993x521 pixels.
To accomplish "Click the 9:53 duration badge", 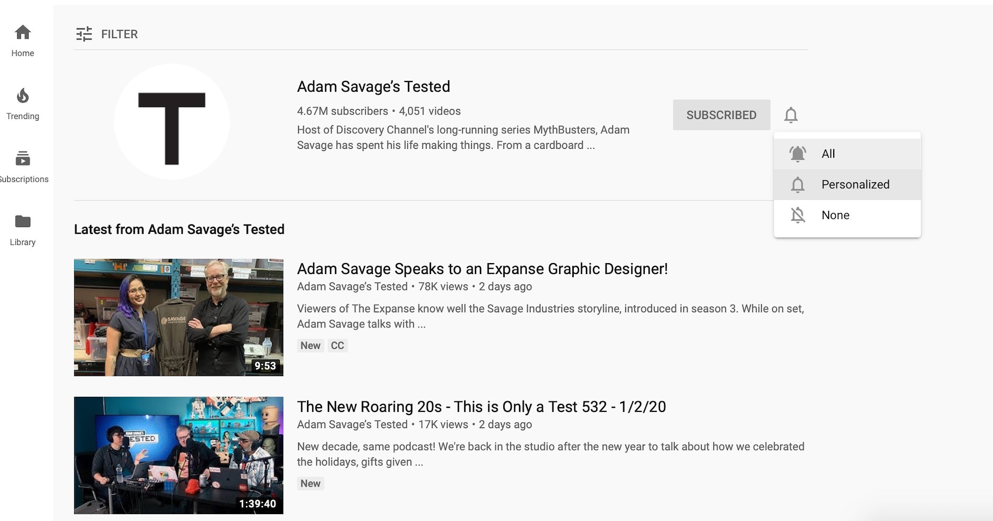I will coord(265,366).
